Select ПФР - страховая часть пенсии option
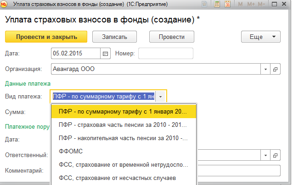 pyautogui.click(x=124, y=125)
